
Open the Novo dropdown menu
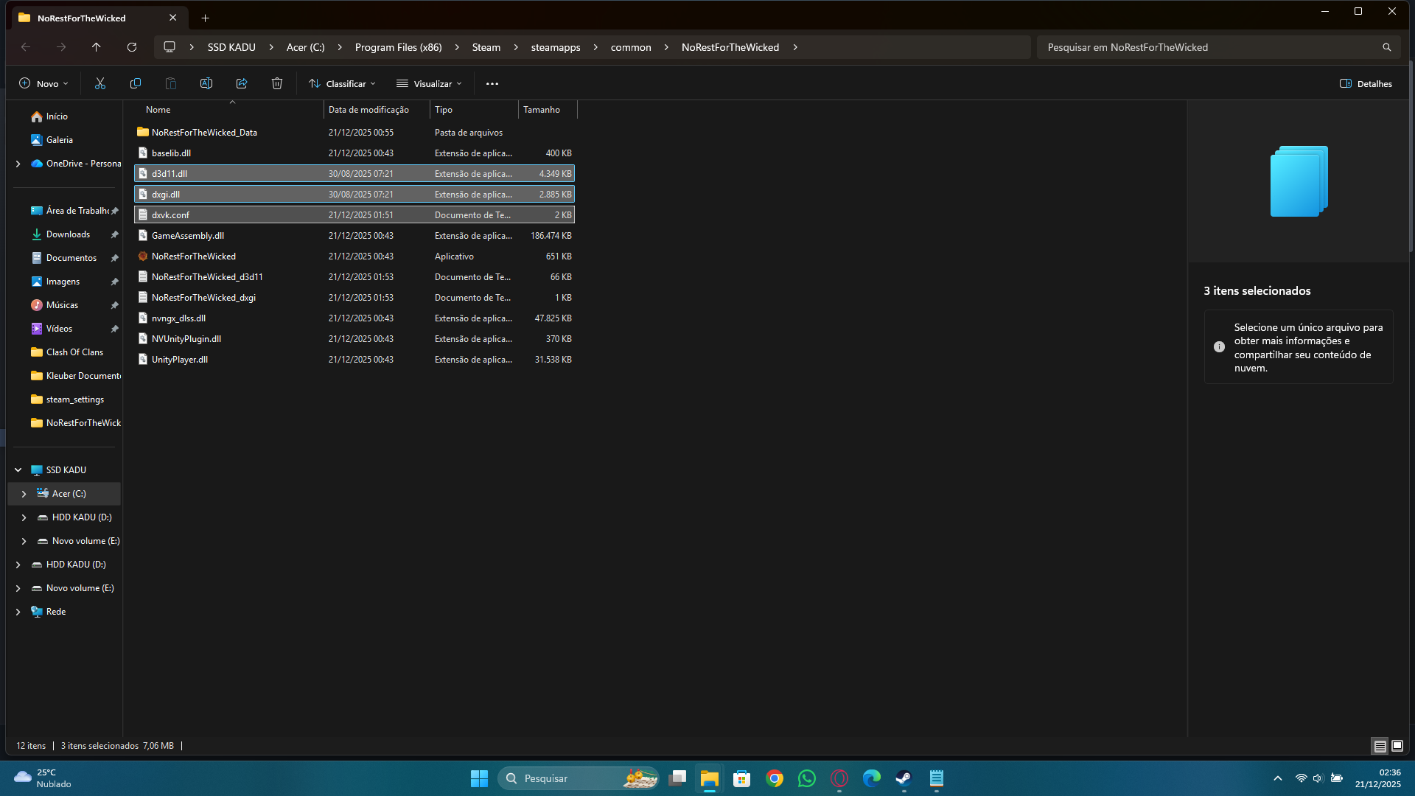[x=44, y=83]
